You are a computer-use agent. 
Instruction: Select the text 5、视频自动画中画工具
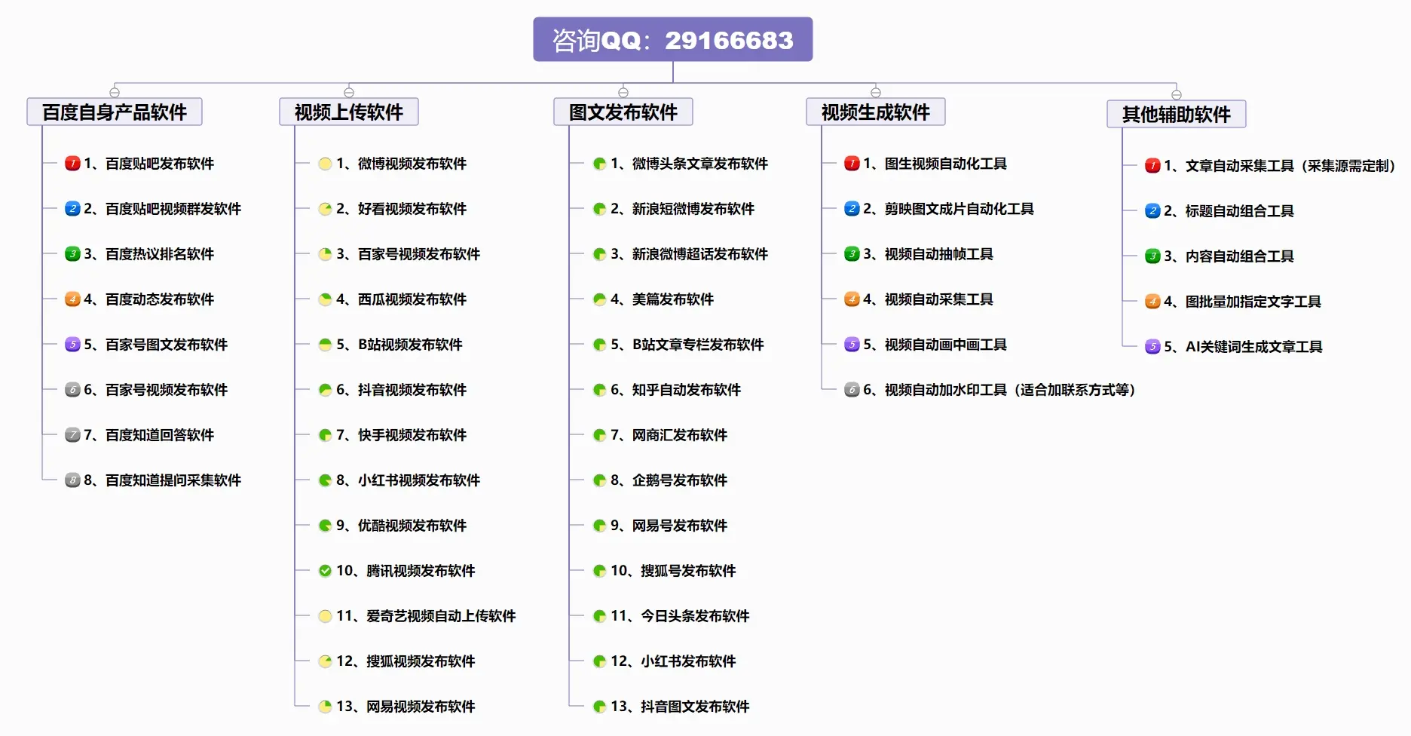(x=935, y=345)
